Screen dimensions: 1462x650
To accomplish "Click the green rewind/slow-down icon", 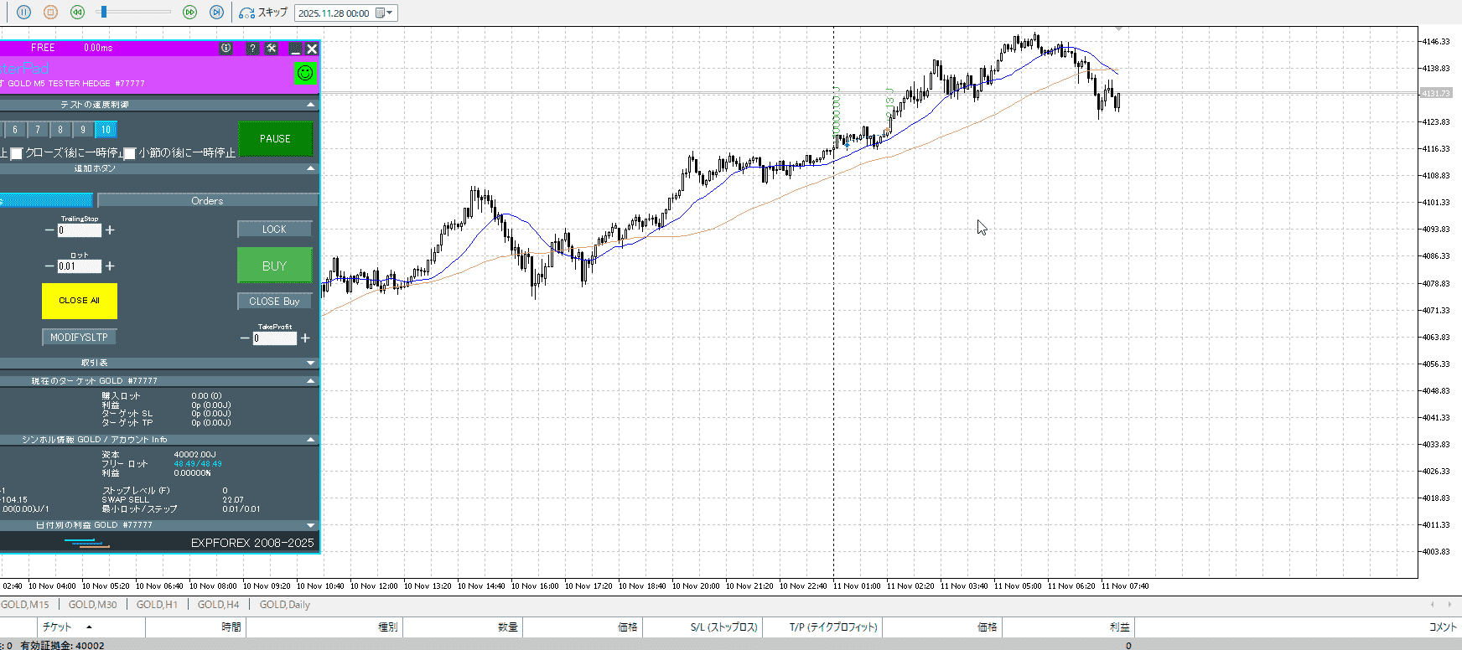I will 77,13.
